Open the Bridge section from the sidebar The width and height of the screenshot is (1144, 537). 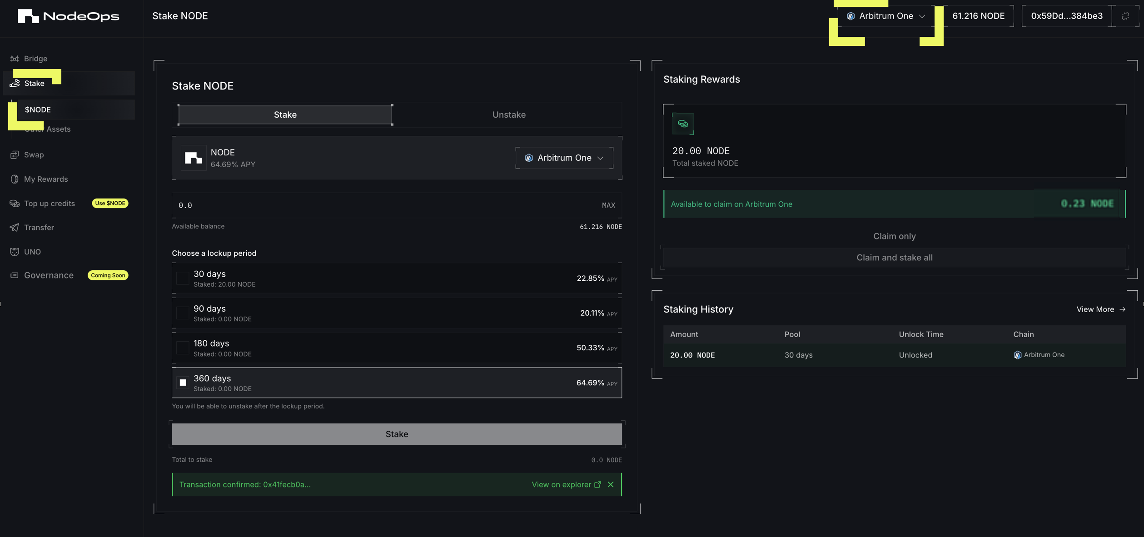35,58
